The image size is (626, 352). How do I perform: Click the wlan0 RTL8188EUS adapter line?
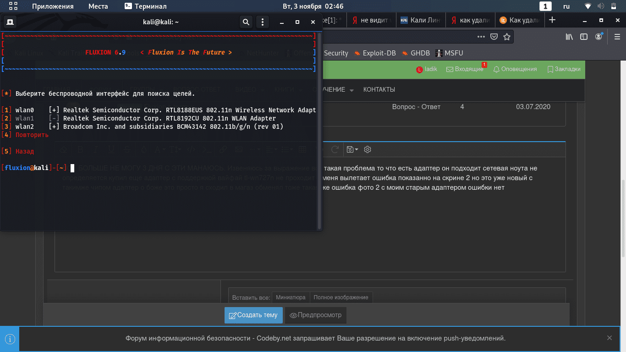coord(159,110)
